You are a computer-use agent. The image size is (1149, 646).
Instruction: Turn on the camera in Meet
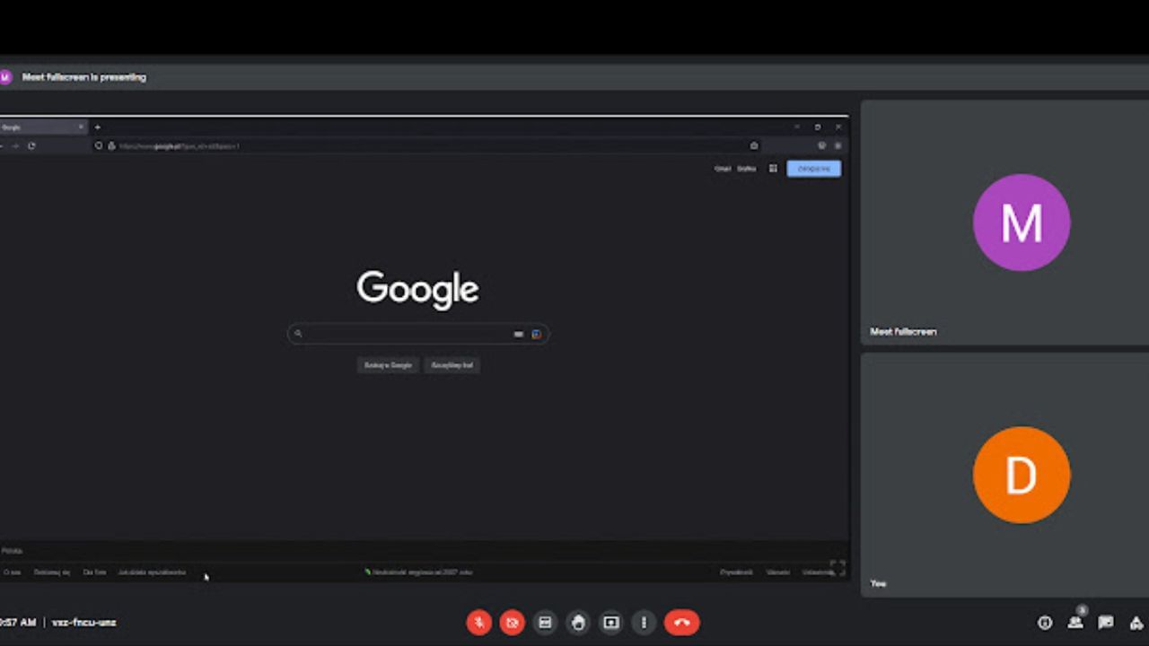tap(512, 622)
